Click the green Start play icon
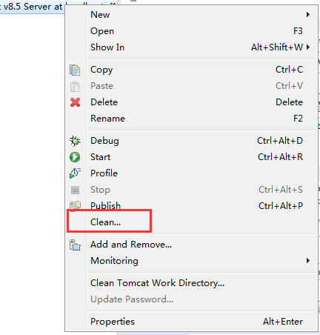This screenshot has height=335, width=320. tap(75, 157)
